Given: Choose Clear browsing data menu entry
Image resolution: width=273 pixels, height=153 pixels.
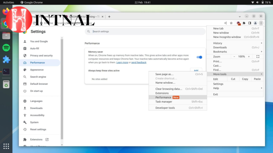Looking at the screenshot, I should [x=168, y=89].
